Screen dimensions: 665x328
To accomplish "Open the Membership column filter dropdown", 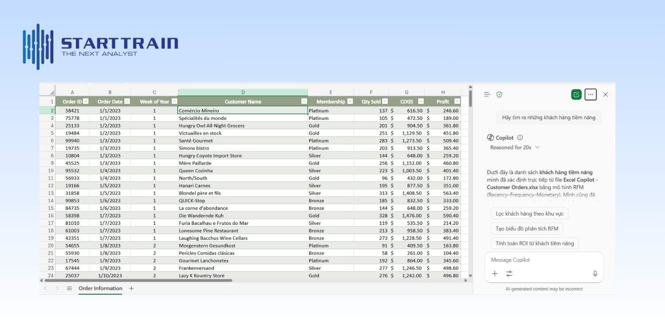I will (x=350, y=101).
